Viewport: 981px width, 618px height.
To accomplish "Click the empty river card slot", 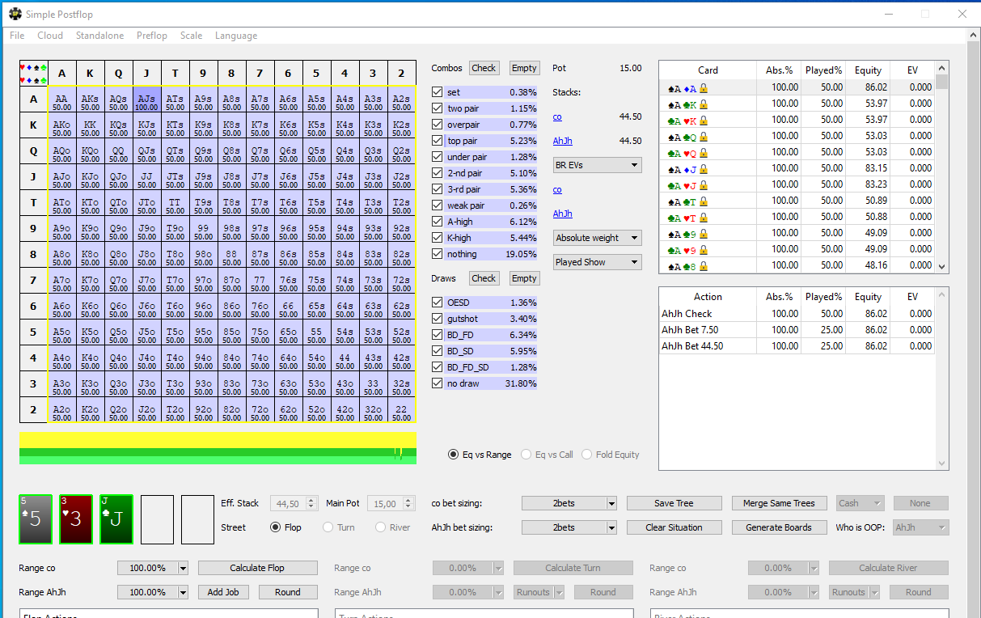I will tap(197, 519).
